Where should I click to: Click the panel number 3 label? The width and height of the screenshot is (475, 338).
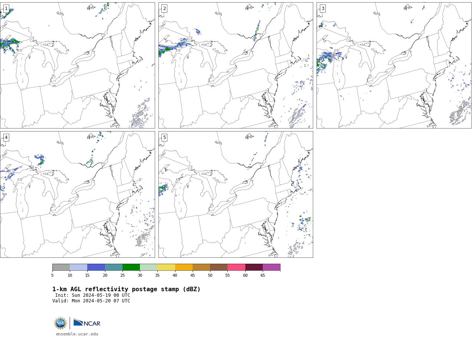[x=322, y=9]
